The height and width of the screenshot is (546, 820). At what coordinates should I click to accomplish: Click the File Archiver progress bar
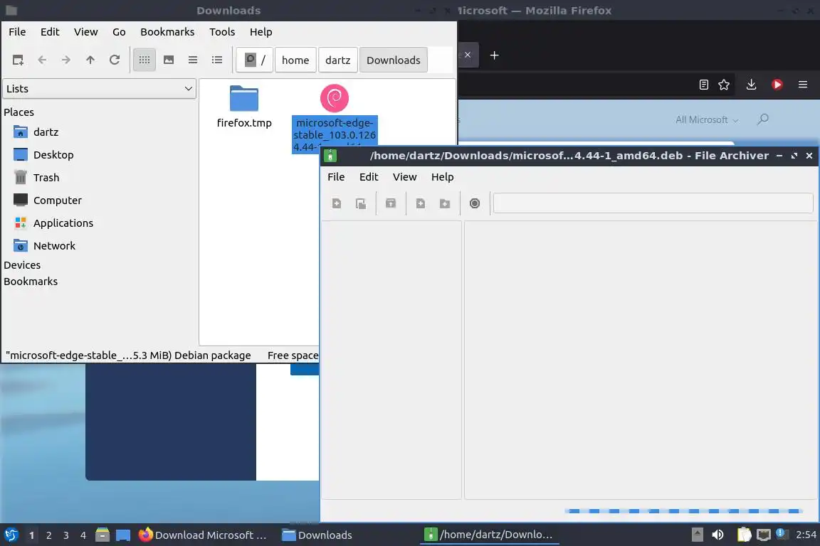683,511
